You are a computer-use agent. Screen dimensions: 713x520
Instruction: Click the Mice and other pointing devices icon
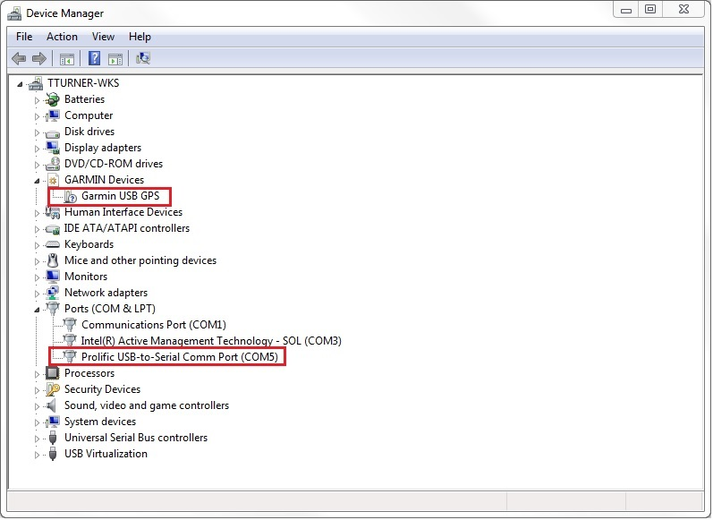(53, 260)
